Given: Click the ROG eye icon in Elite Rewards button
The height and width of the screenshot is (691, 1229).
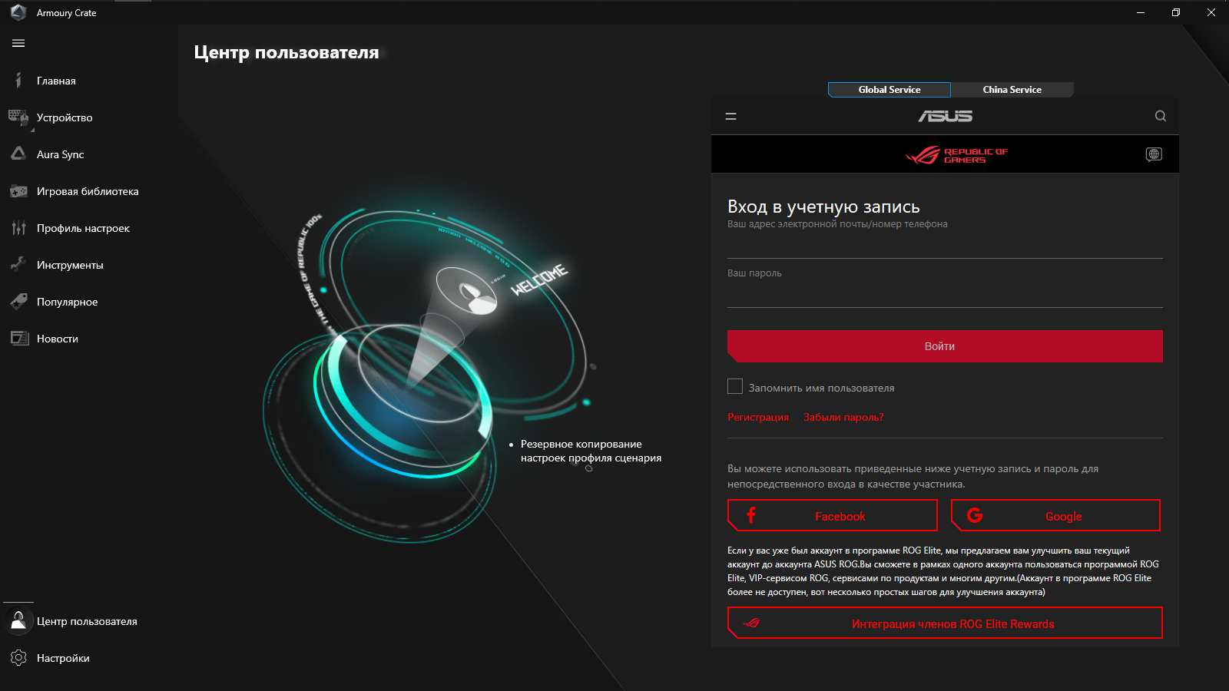Looking at the screenshot, I should click(751, 623).
